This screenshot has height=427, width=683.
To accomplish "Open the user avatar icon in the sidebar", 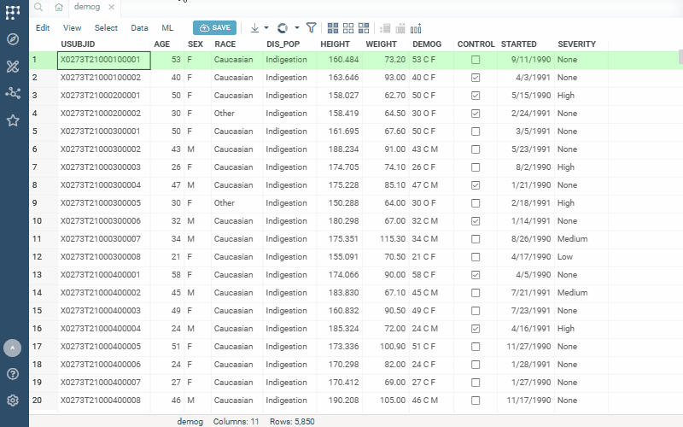I will click(x=12, y=348).
